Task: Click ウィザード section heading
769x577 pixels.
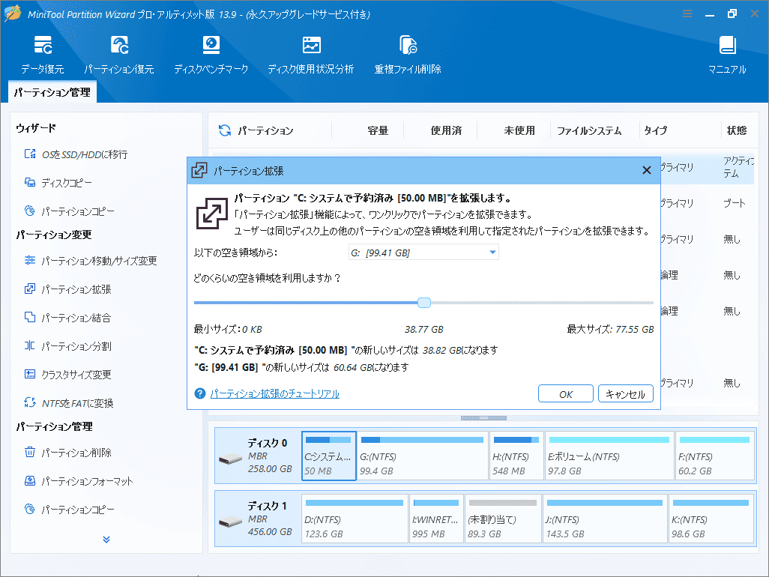Action: 36,128
